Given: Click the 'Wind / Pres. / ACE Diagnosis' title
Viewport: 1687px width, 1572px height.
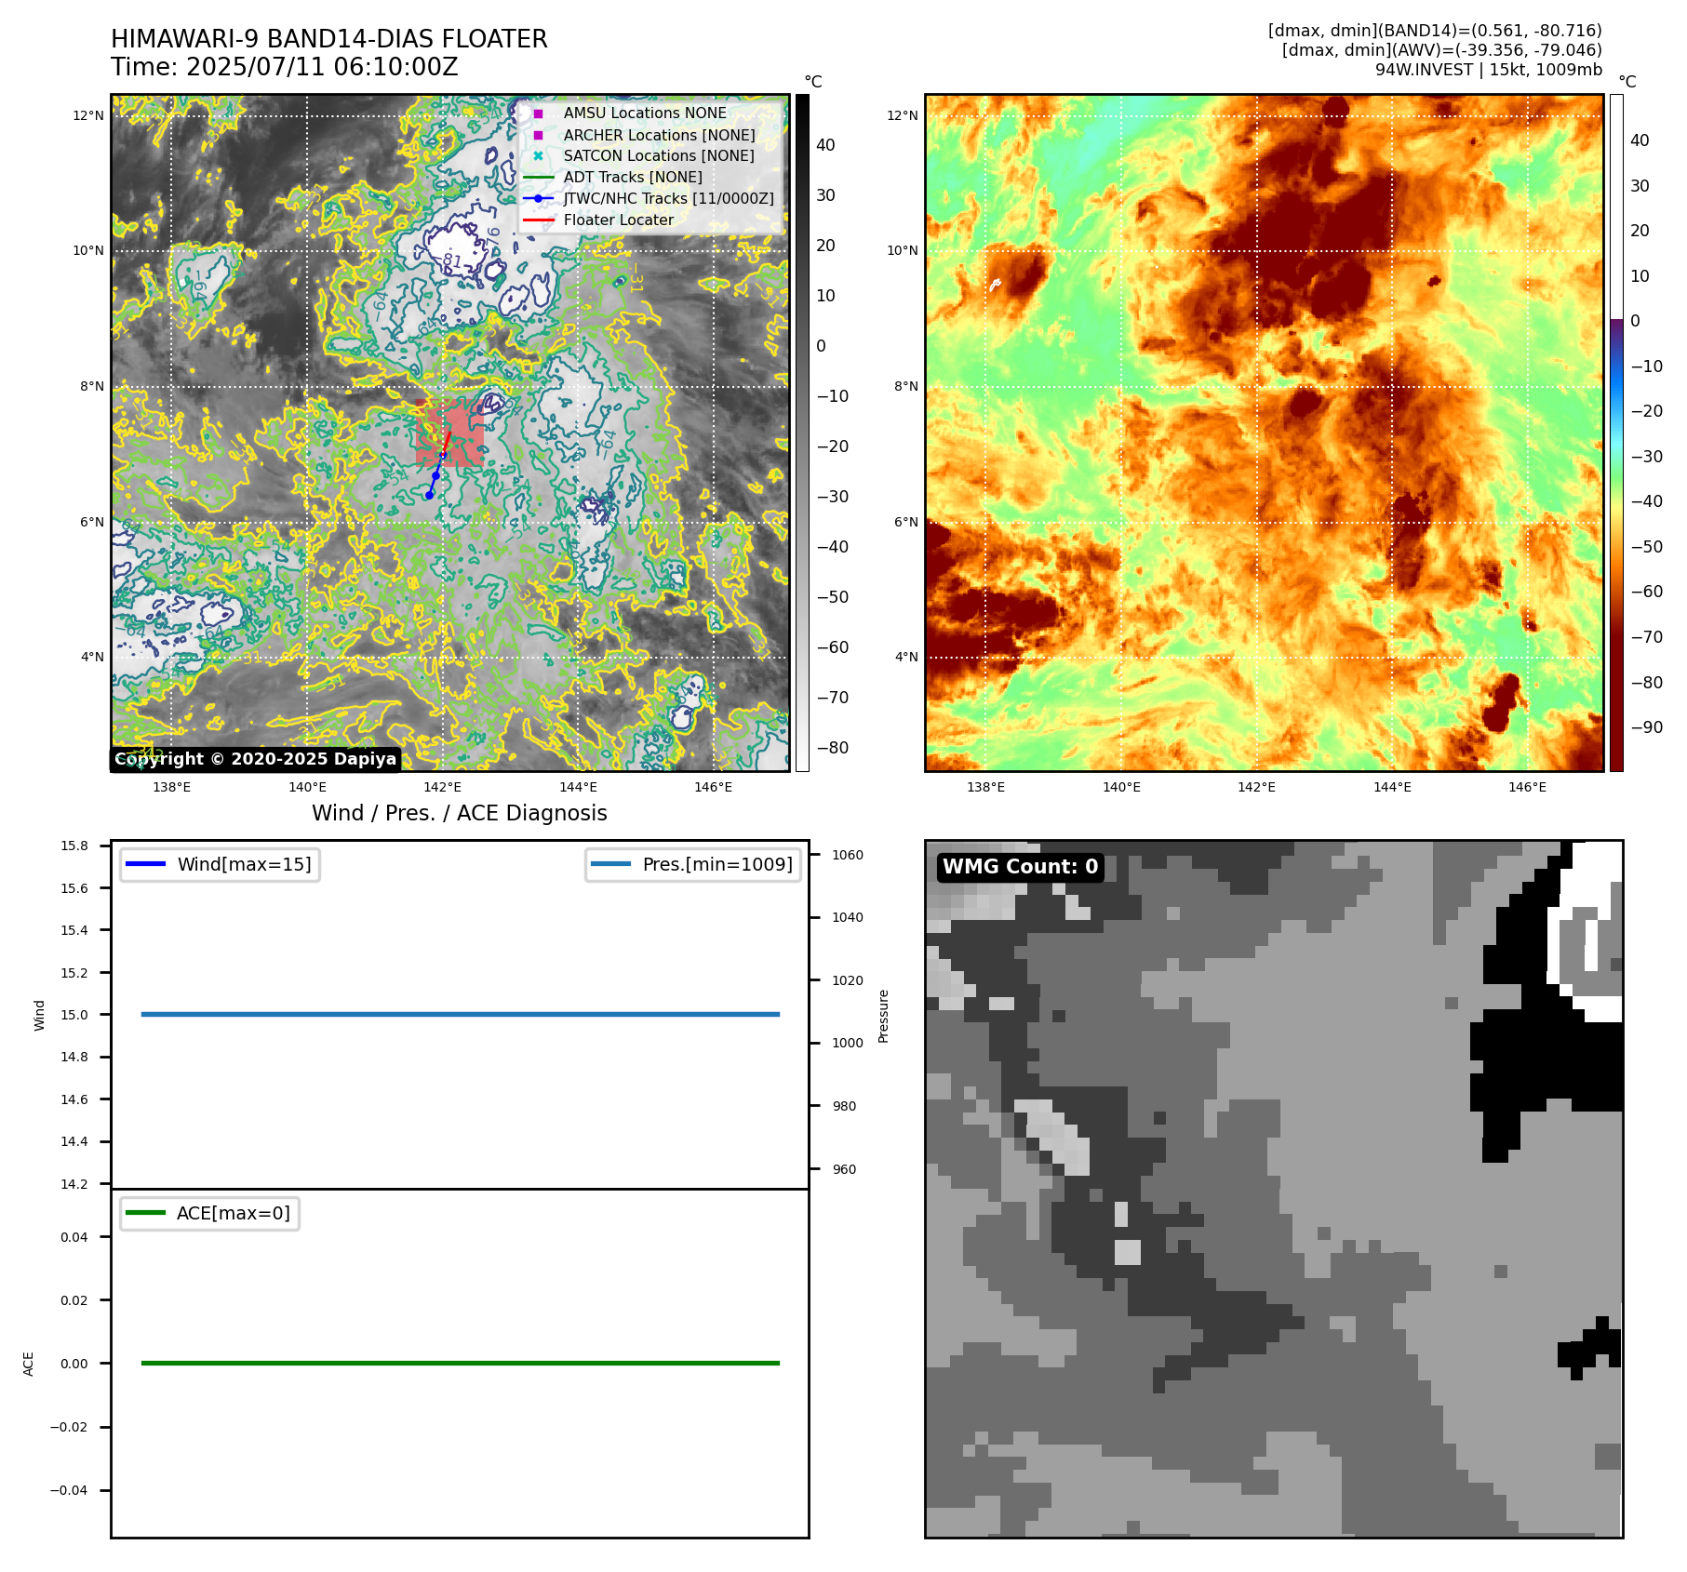Looking at the screenshot, I should (x=460, y=813).
